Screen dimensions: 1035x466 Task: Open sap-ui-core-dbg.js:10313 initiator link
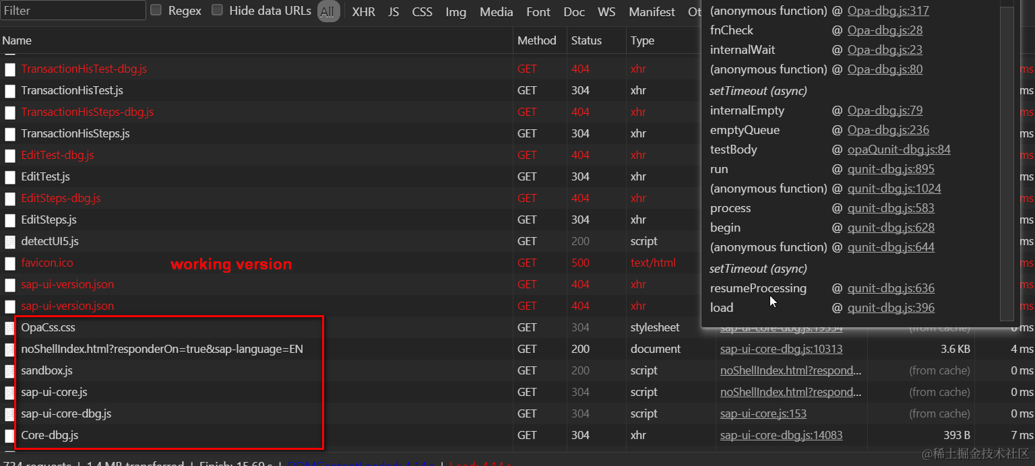[x=781, y=349]
